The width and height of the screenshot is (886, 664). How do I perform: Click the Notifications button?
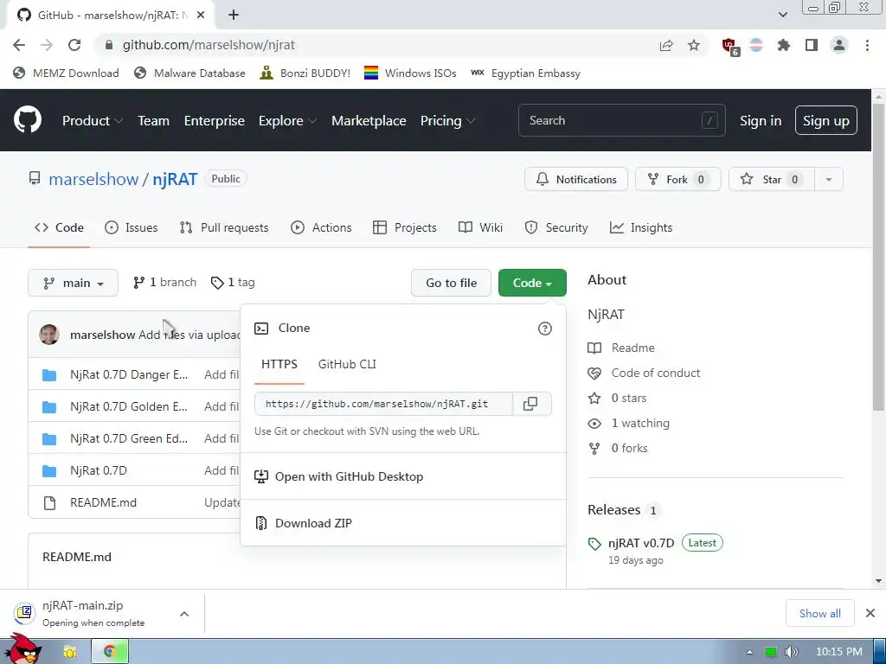(575, 180)
